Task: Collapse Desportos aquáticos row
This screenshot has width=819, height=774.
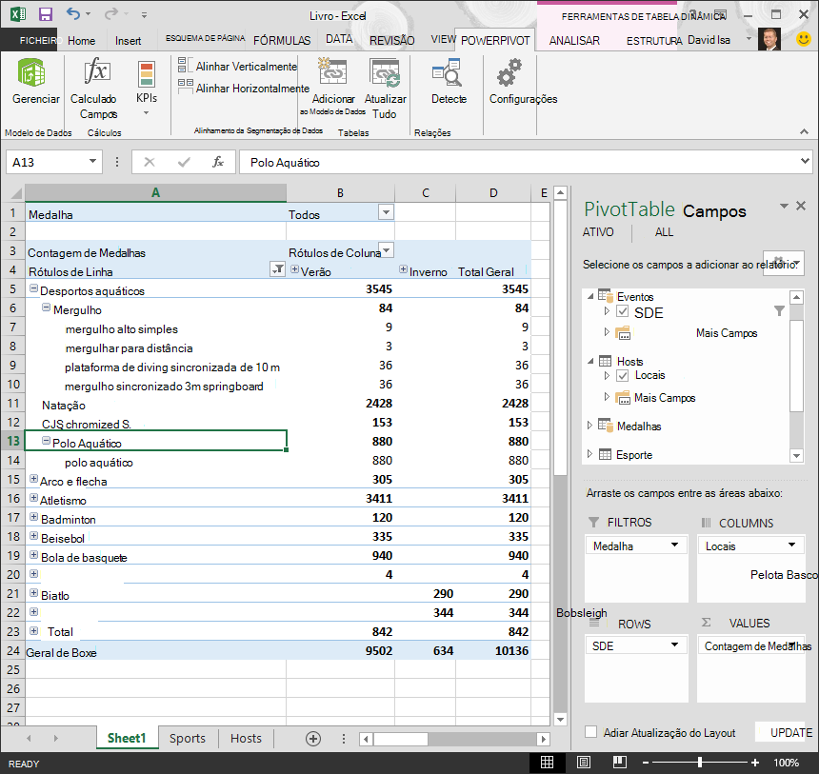Action: pyautogui.click(x=34, y=288)
